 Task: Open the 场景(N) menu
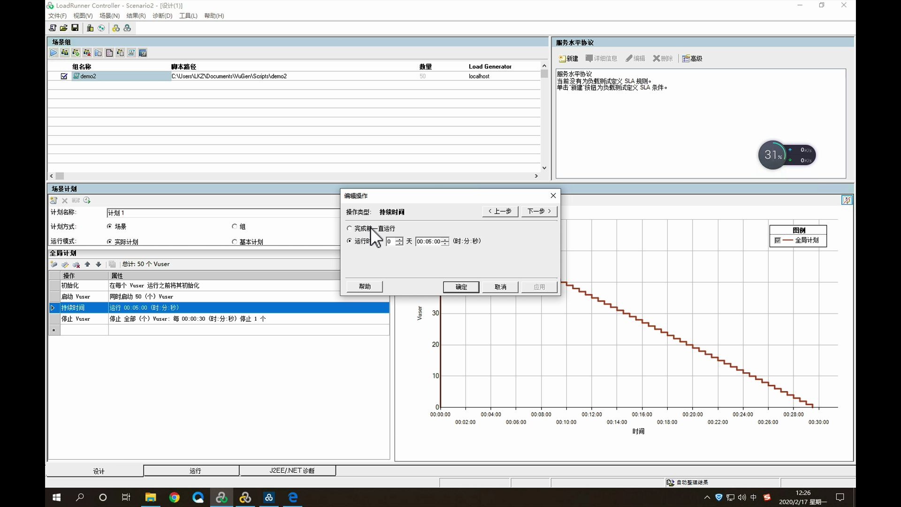point(109,15)
